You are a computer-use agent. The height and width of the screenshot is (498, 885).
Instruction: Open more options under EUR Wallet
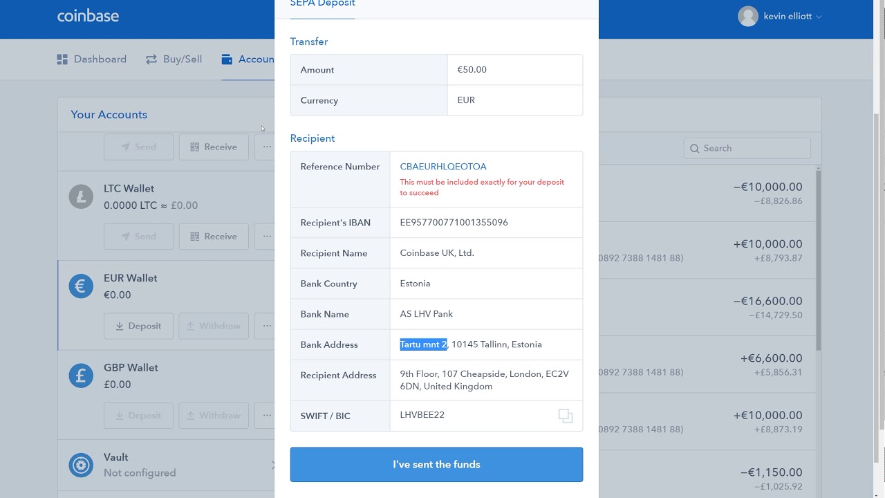point(265,326)
